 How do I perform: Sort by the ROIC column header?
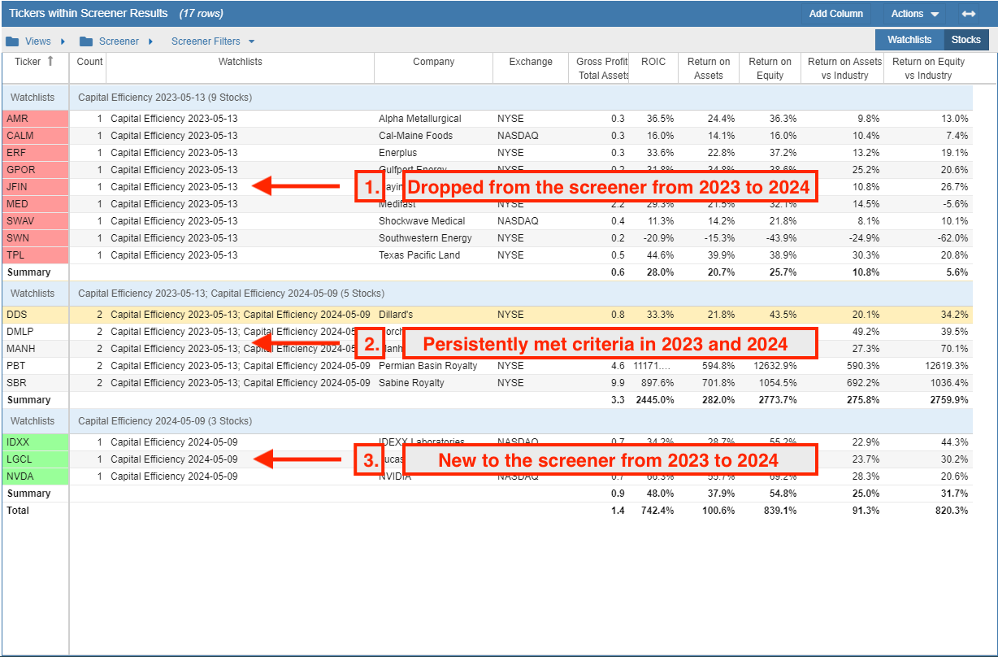point(653,62)
